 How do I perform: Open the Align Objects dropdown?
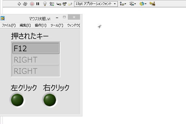click(x=123, y=4)
